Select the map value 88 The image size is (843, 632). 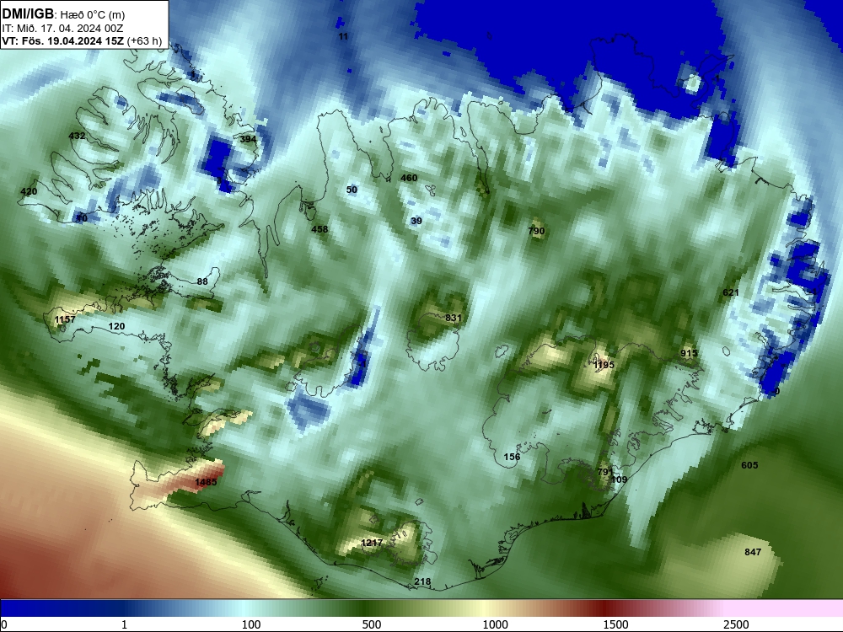tap(202, 281)
